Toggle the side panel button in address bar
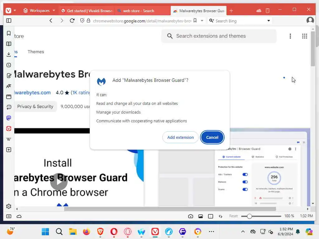319x239 pixels. pos(9,21)
